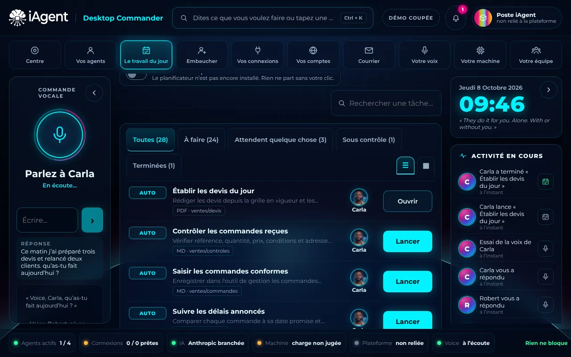The image size is (571, 357).
Task: Click calendar icon beside "Carla lance" activity
Action: tap(545, 217)
